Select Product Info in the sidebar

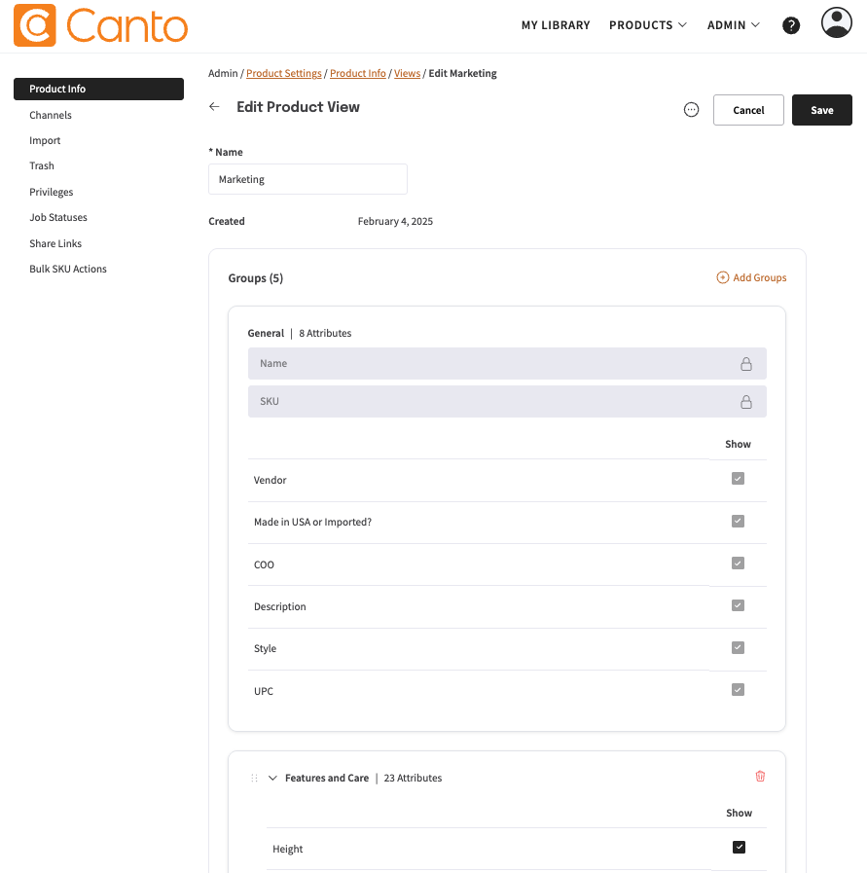[98, 90]
